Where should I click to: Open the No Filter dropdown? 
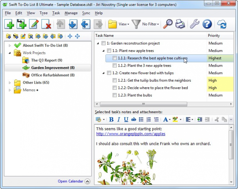[x=150, y=24]
